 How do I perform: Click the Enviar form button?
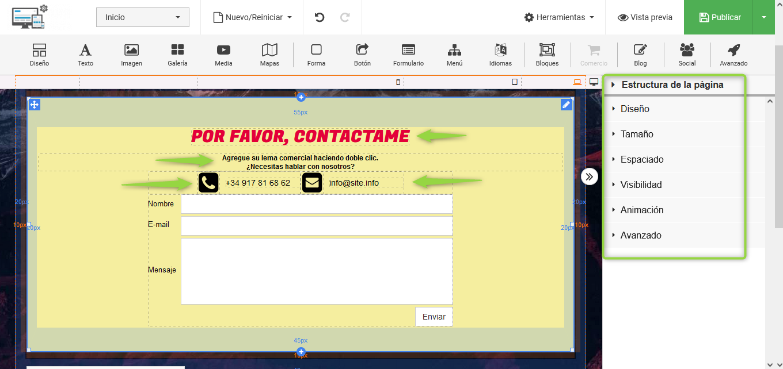click(x=434, y=317)
